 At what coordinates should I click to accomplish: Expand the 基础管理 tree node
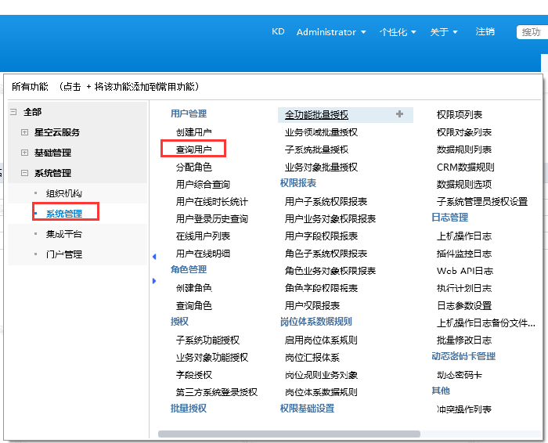coord(24,153)
